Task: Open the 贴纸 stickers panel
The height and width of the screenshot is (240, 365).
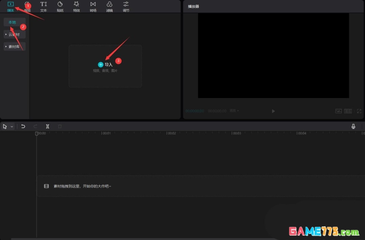Action: (x=60, y=6)
